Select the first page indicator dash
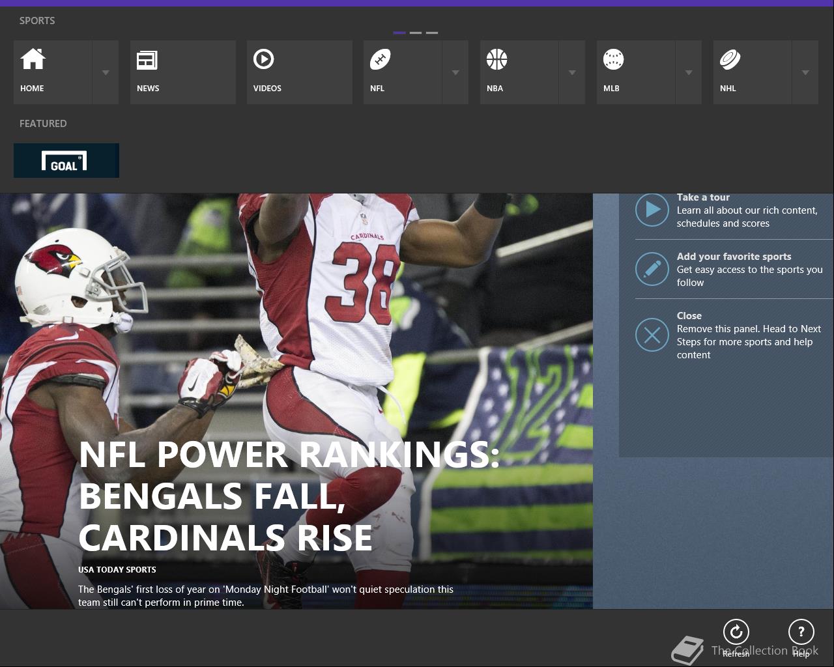This screenshot has width=834, height=667. pos(399,33)
